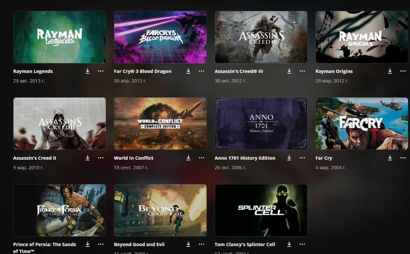Show the options menu for Far Cry
The height and width of the screenshot is (254, 410).
click(403, 158)
